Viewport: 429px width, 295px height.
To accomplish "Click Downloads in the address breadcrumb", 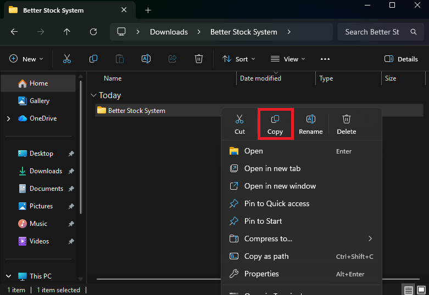I will point(169,32).
